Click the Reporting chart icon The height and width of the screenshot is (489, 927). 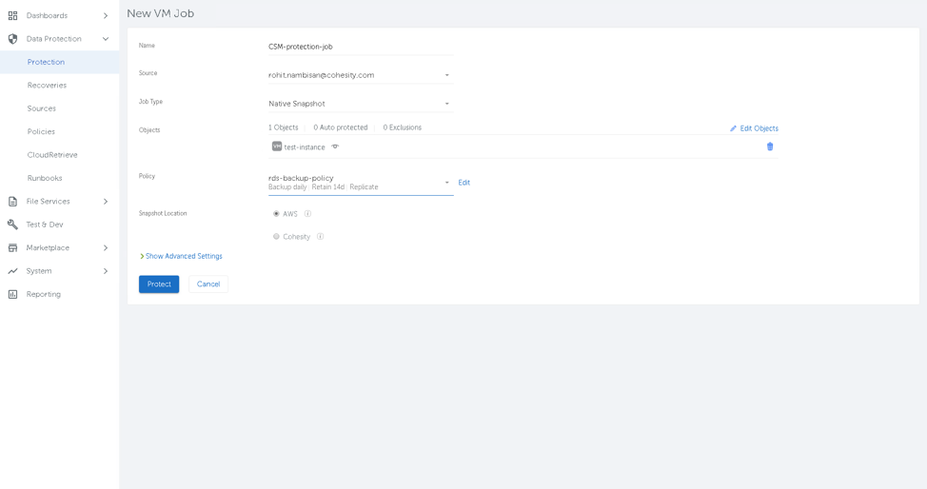12,295
